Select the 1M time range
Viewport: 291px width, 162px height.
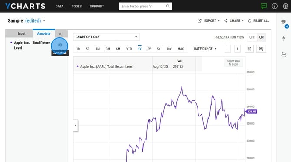pos(98,49)
